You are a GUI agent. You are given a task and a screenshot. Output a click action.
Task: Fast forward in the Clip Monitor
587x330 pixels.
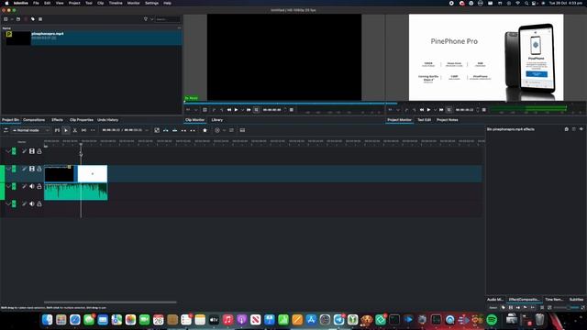pyautogui.click(x=249, y=110)
